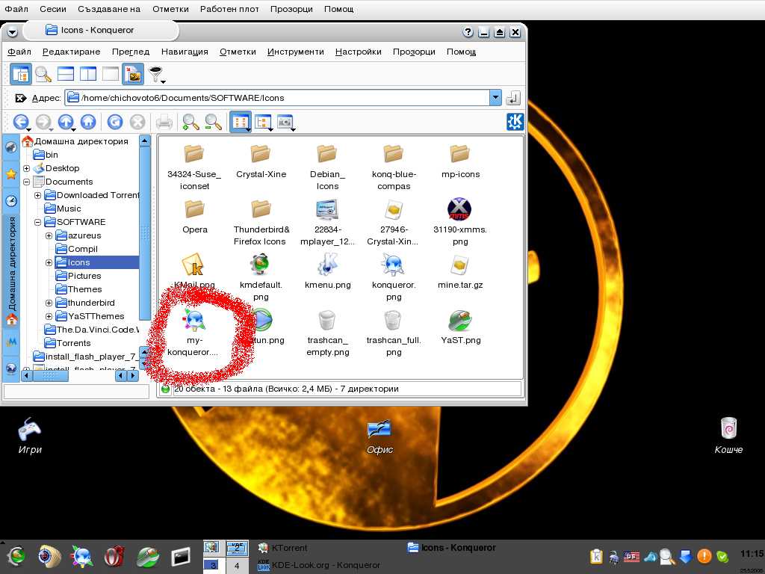Reload the current folder view
The height and width of the screenshot is (574, 765).
pos(115,122)
